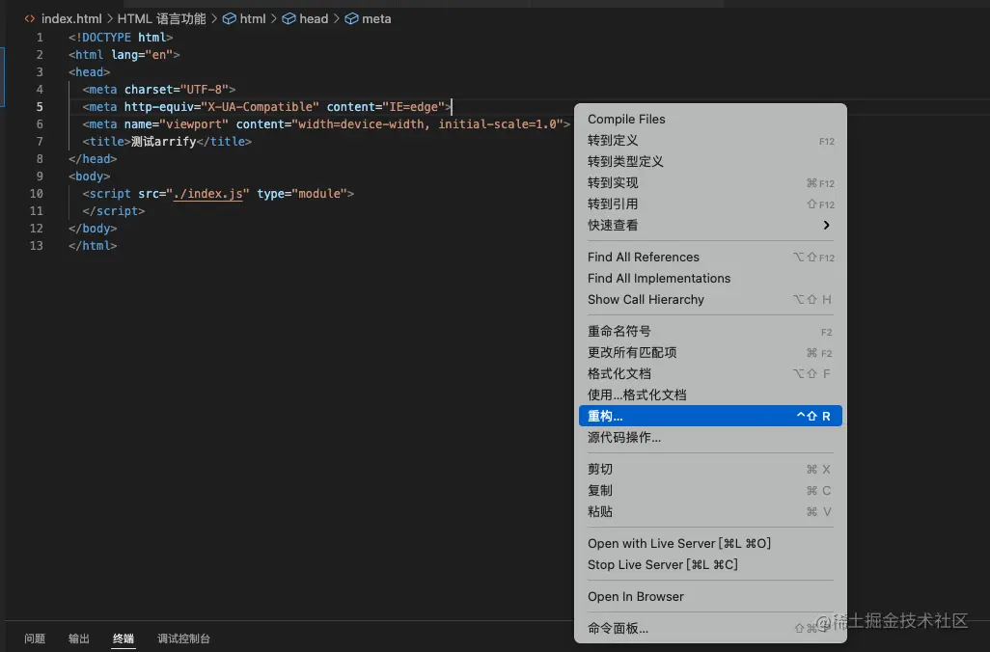Click the <!DOCTYPE html> line
This screenshot has width=990, height=652.
point(121,38)
